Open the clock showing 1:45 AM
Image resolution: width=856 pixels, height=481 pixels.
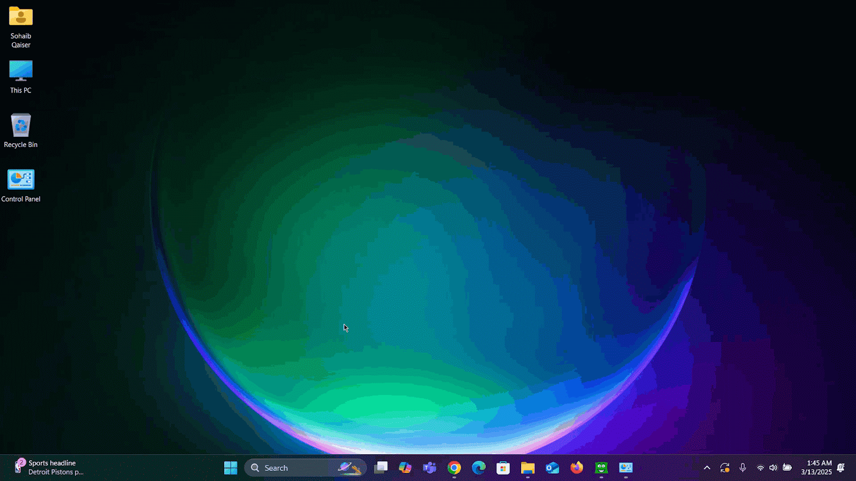[816, 468]
